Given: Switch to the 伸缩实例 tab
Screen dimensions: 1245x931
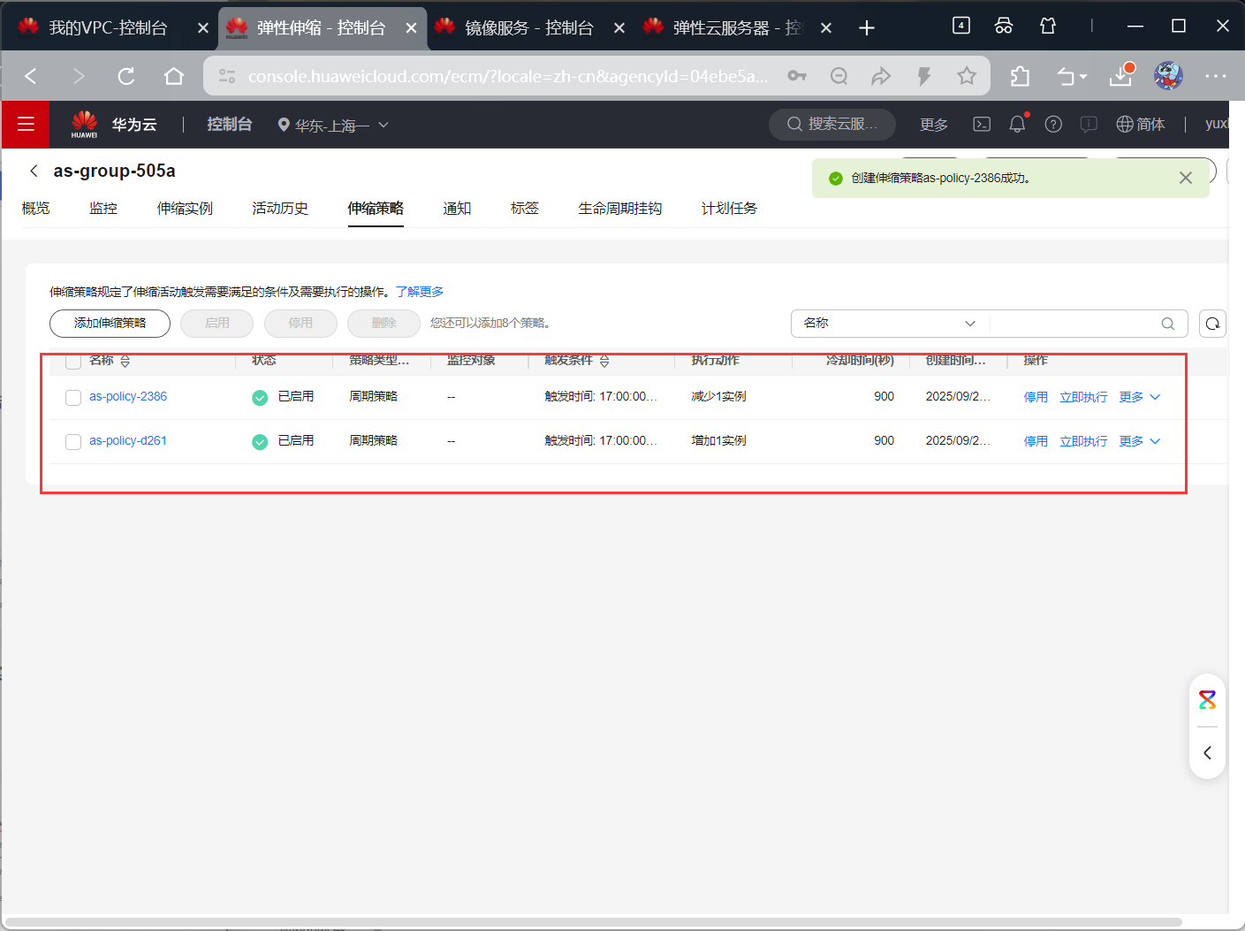Looking at the screenshot, I should click(185, 209).
